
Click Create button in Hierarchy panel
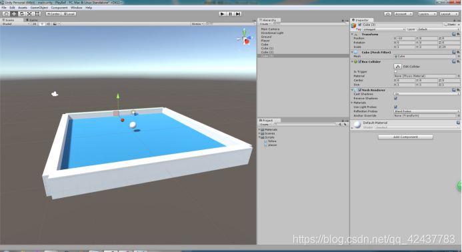(x=265, y=24)
